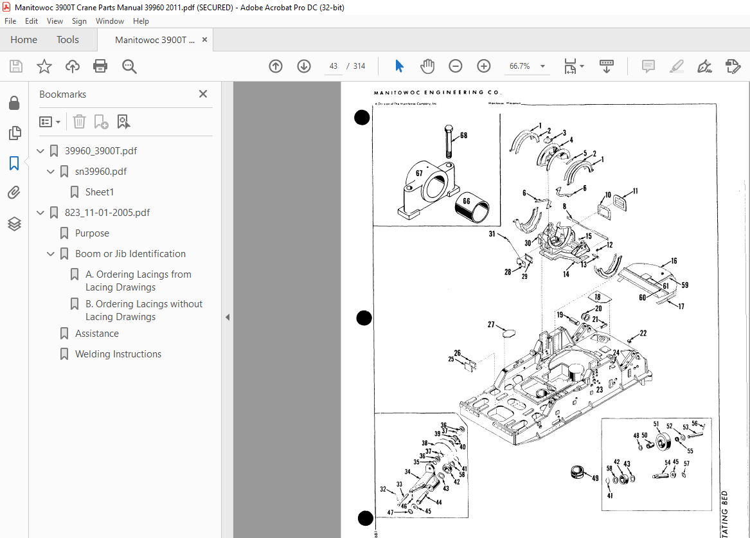Open the Edit menu
This screenshot has width=750, height=538.
point(31,21)
